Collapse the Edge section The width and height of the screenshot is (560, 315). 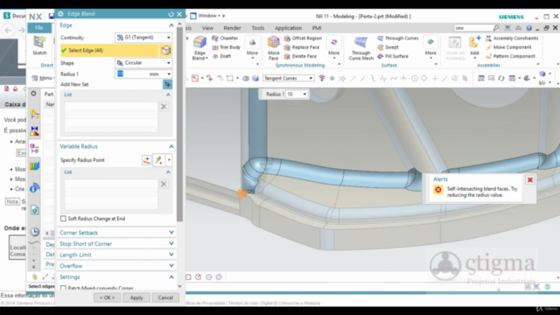[x=171, y=25]
